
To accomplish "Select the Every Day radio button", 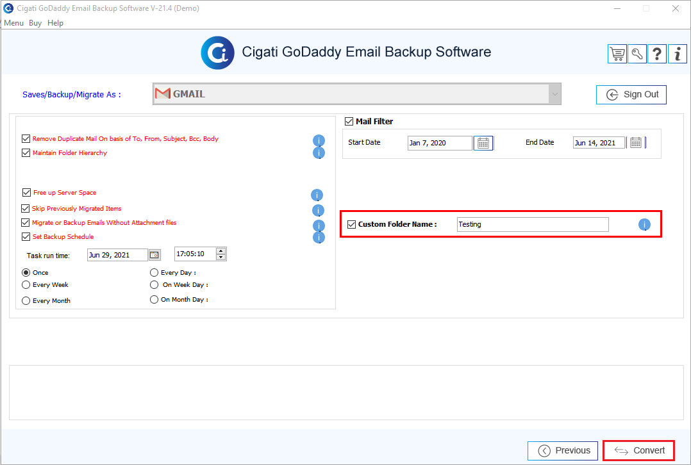I will click(154, 273).
